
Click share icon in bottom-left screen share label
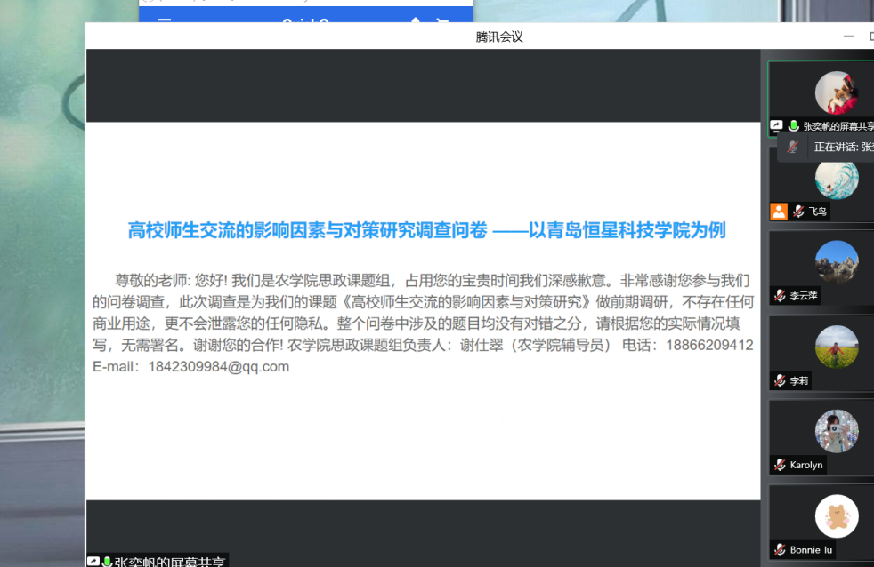pos(93,561)
